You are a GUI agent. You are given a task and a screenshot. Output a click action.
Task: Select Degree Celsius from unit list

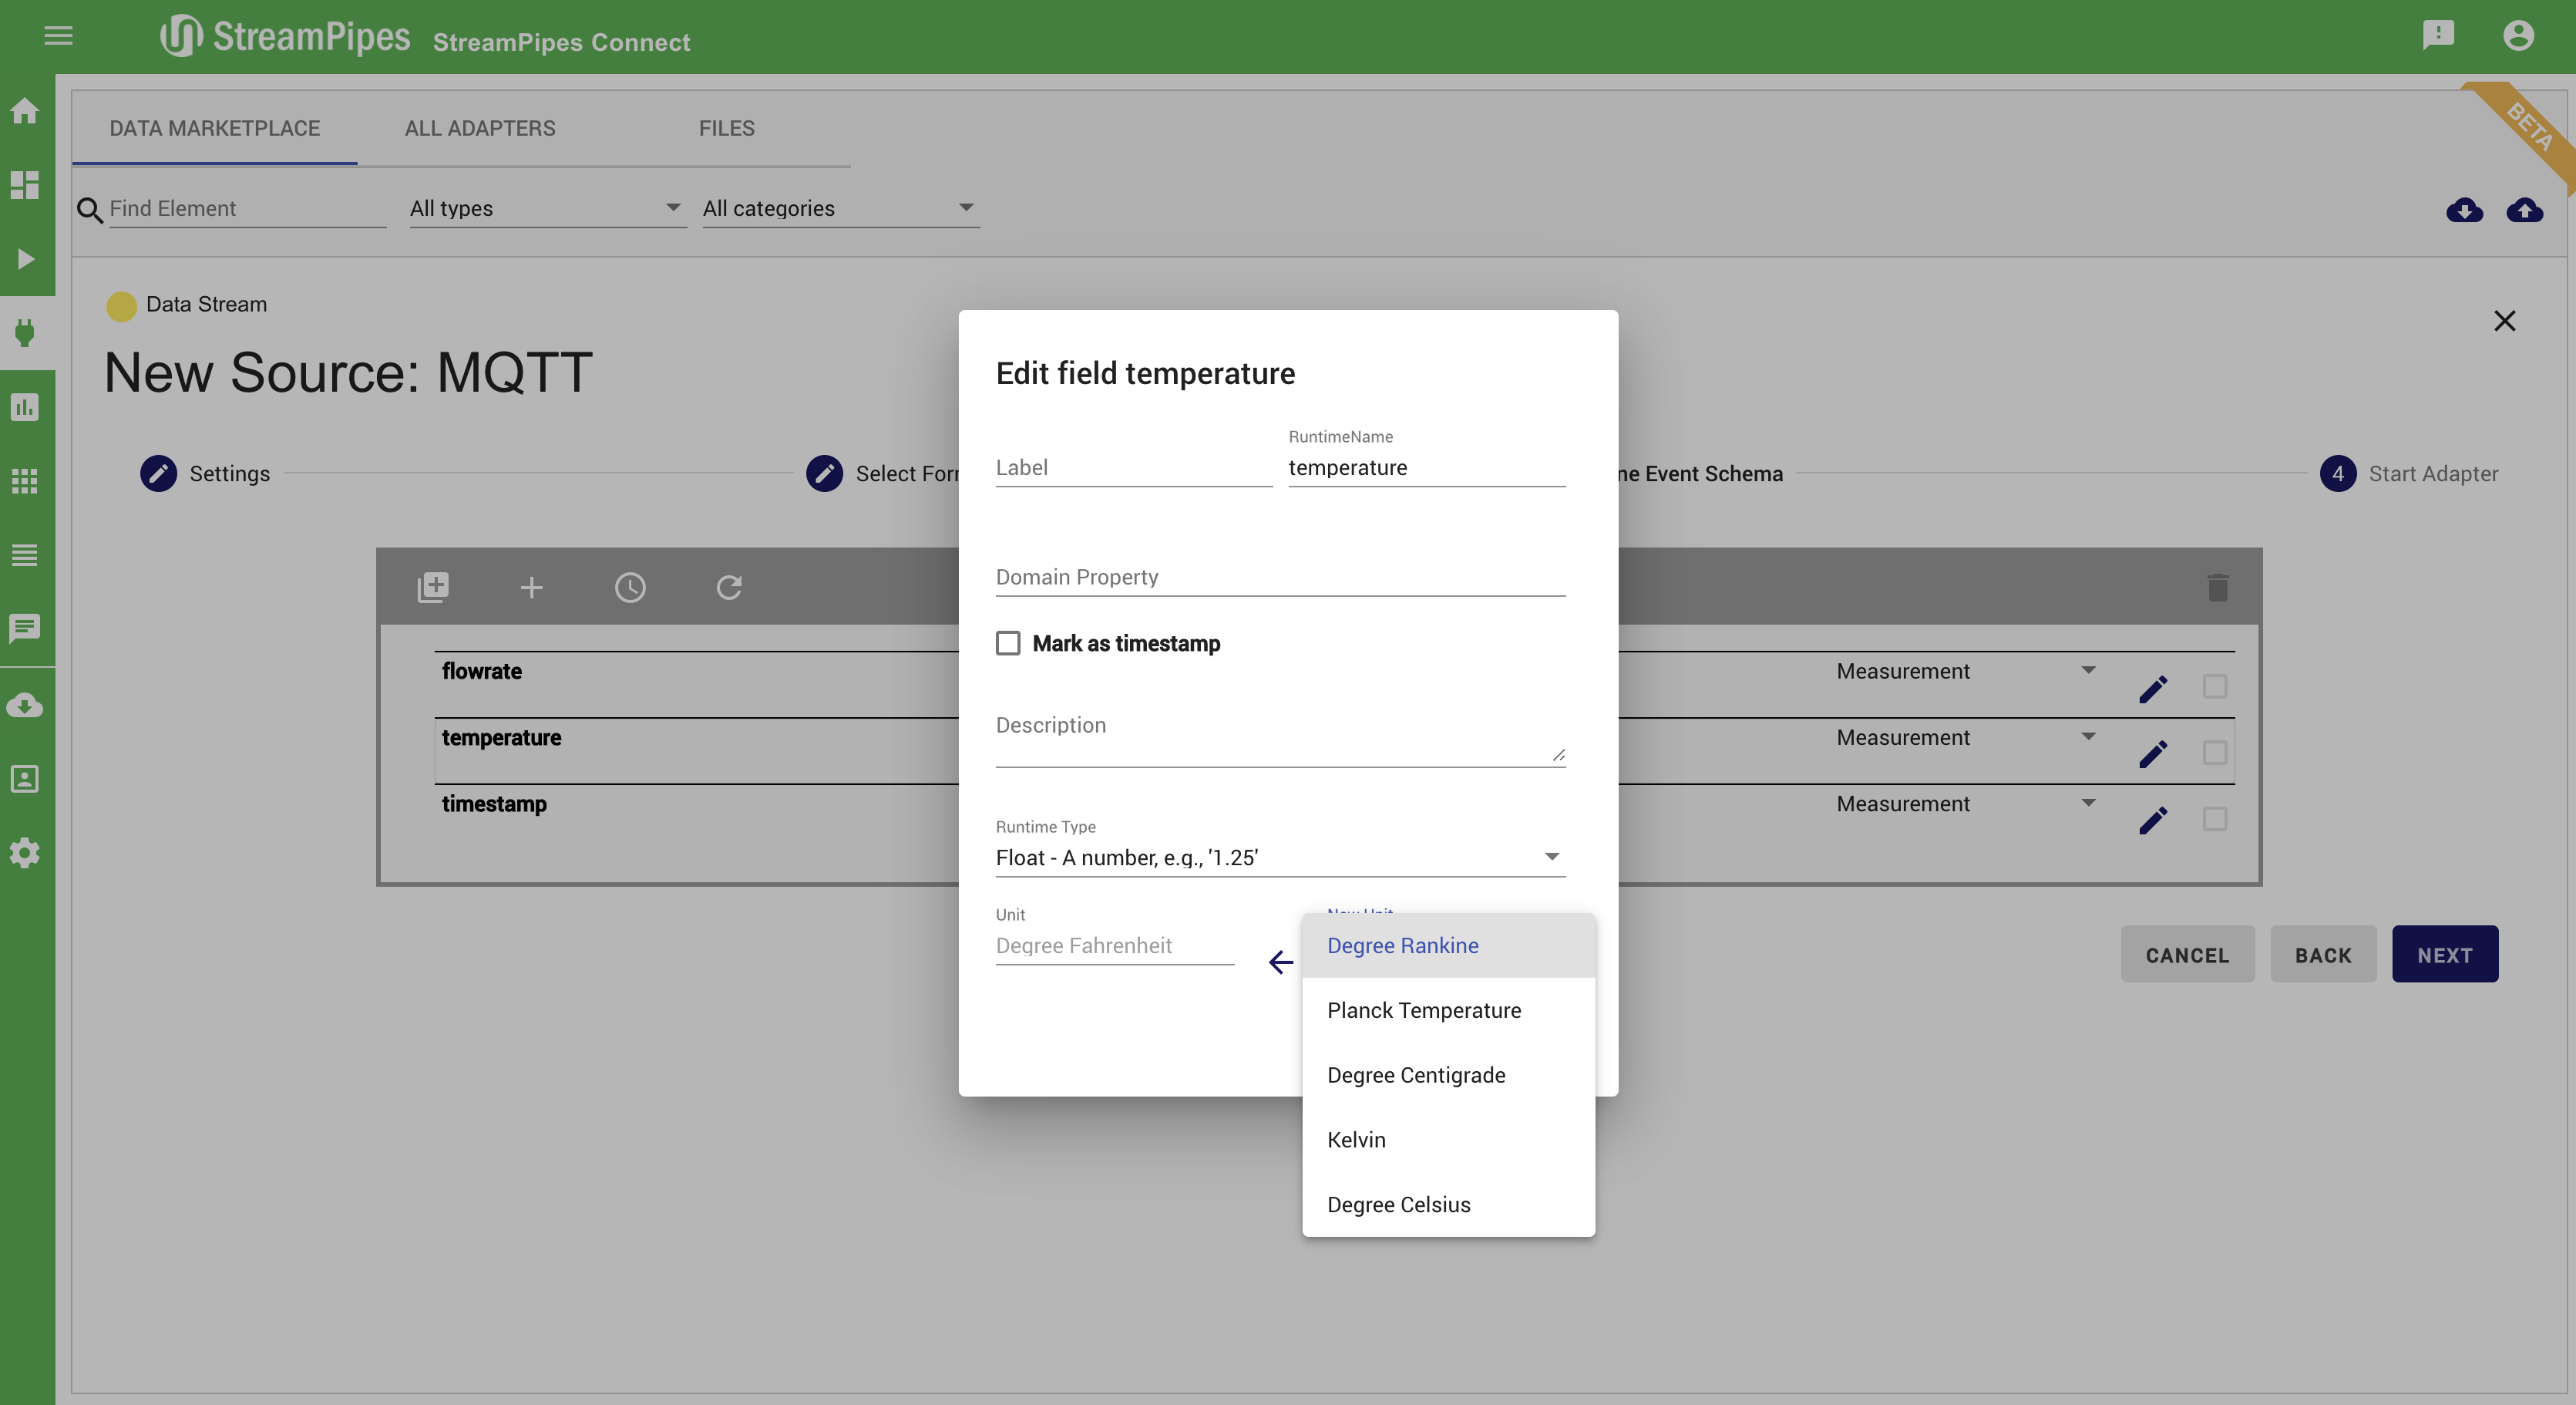coord(1398,1205)
